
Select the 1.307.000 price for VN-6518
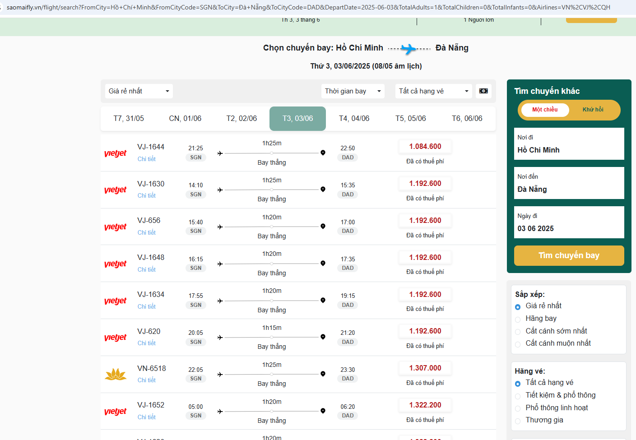pyautogui.click(x=425, y=368)
